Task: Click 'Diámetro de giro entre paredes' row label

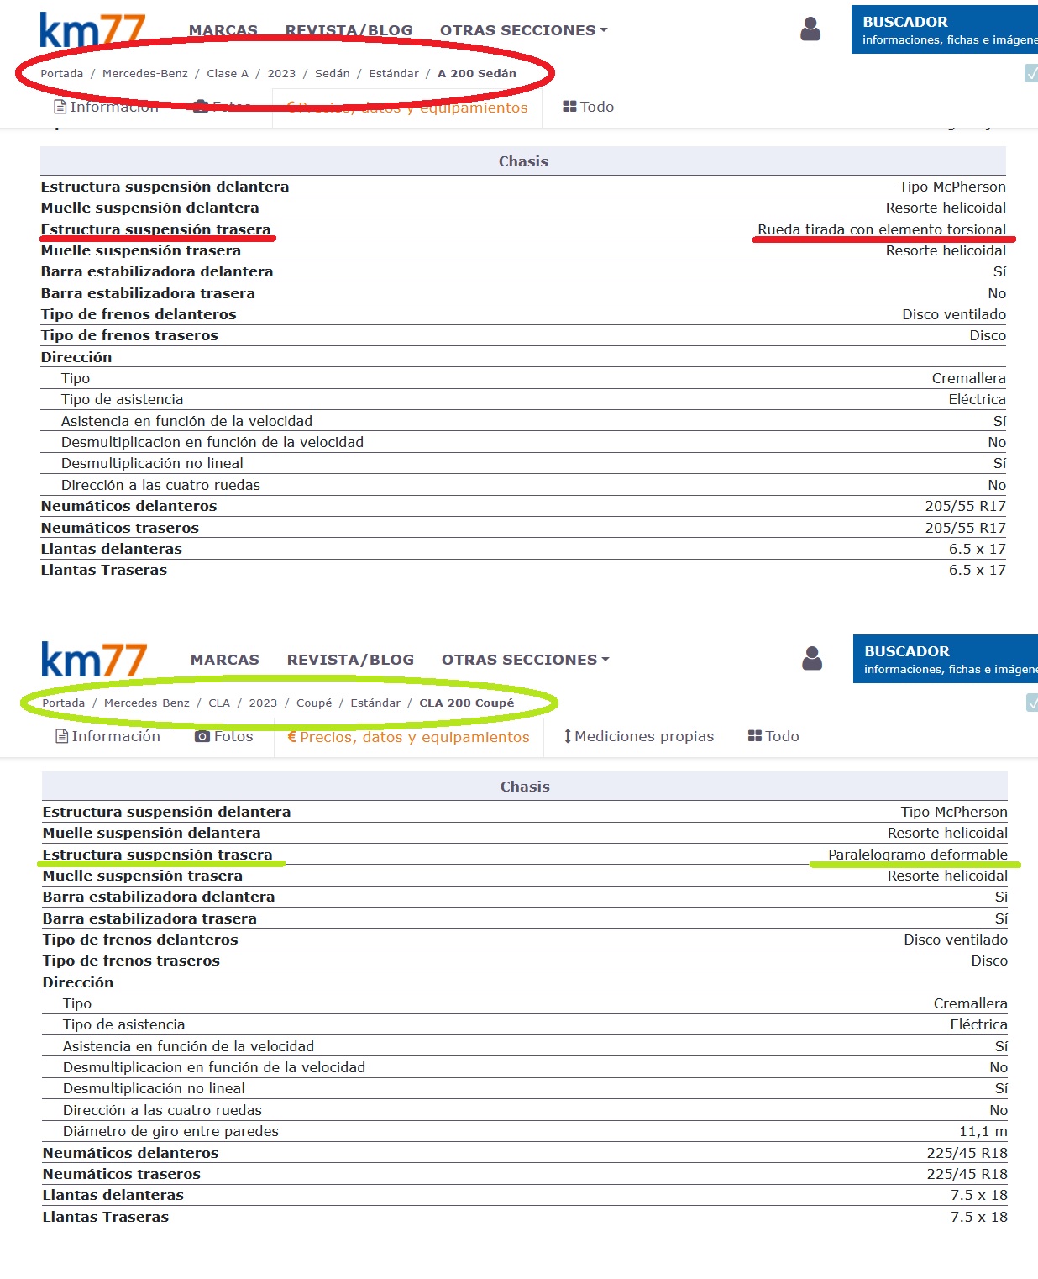Action: click(170, 1131)
